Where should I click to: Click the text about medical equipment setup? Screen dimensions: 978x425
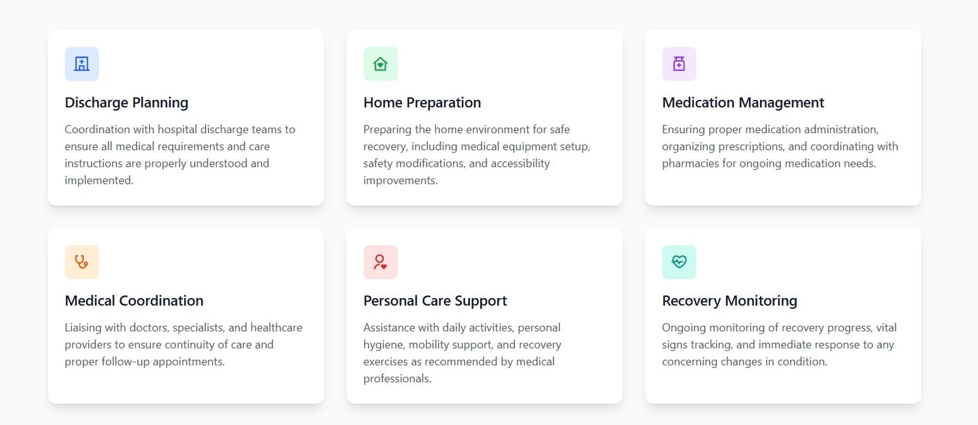point(476,155)
